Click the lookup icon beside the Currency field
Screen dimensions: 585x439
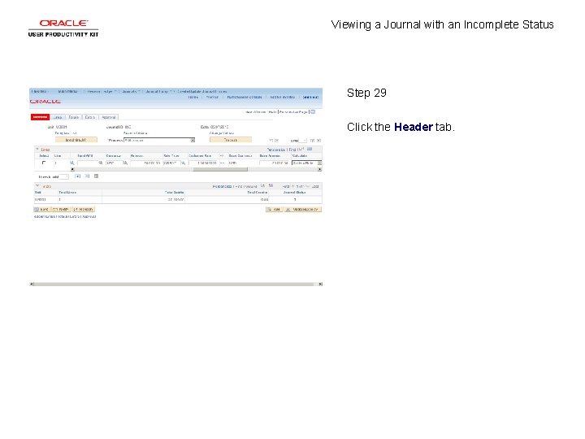126,163
